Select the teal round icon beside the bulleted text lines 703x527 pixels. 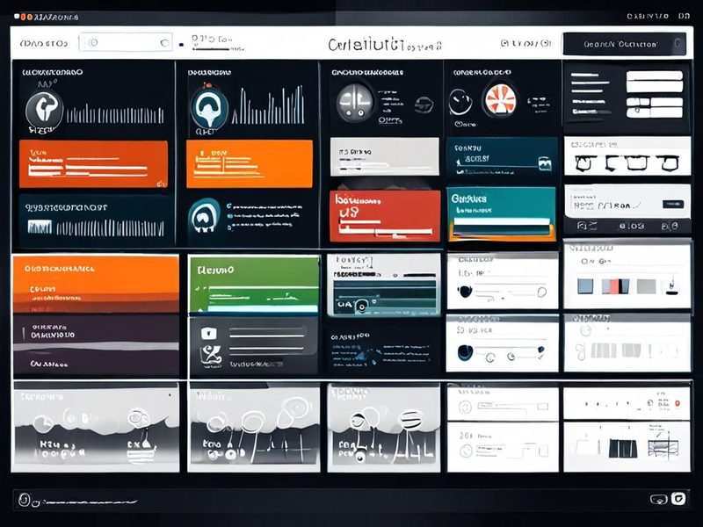pos(205,215)
